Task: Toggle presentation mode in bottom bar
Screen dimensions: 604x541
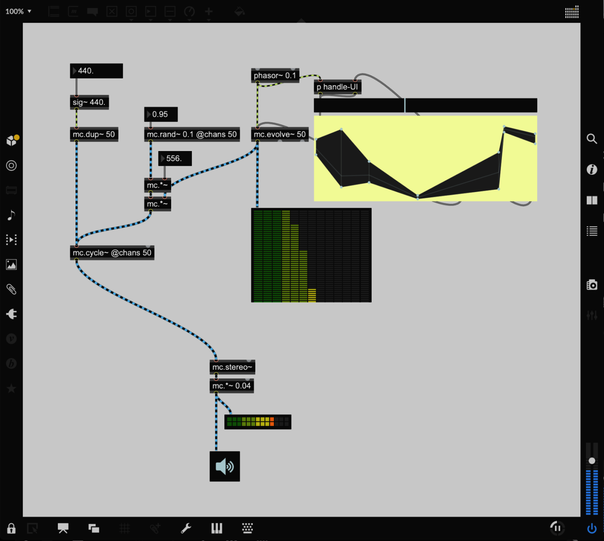Action: [63, 528]
